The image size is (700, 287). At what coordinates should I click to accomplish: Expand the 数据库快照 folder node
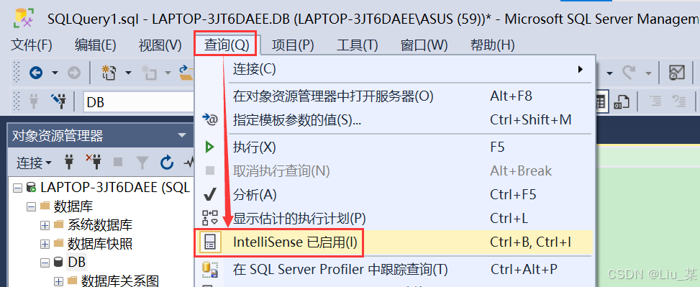point(45,244)
